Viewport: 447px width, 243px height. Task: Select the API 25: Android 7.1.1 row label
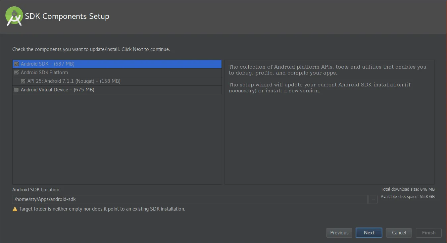click(74, 81)
